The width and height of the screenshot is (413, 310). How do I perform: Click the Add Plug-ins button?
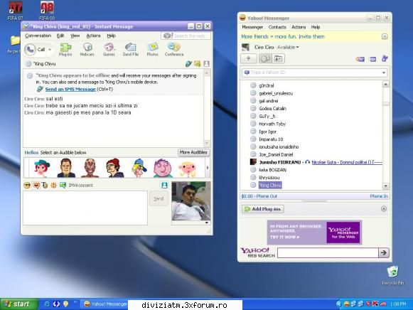tap(263, 209)
